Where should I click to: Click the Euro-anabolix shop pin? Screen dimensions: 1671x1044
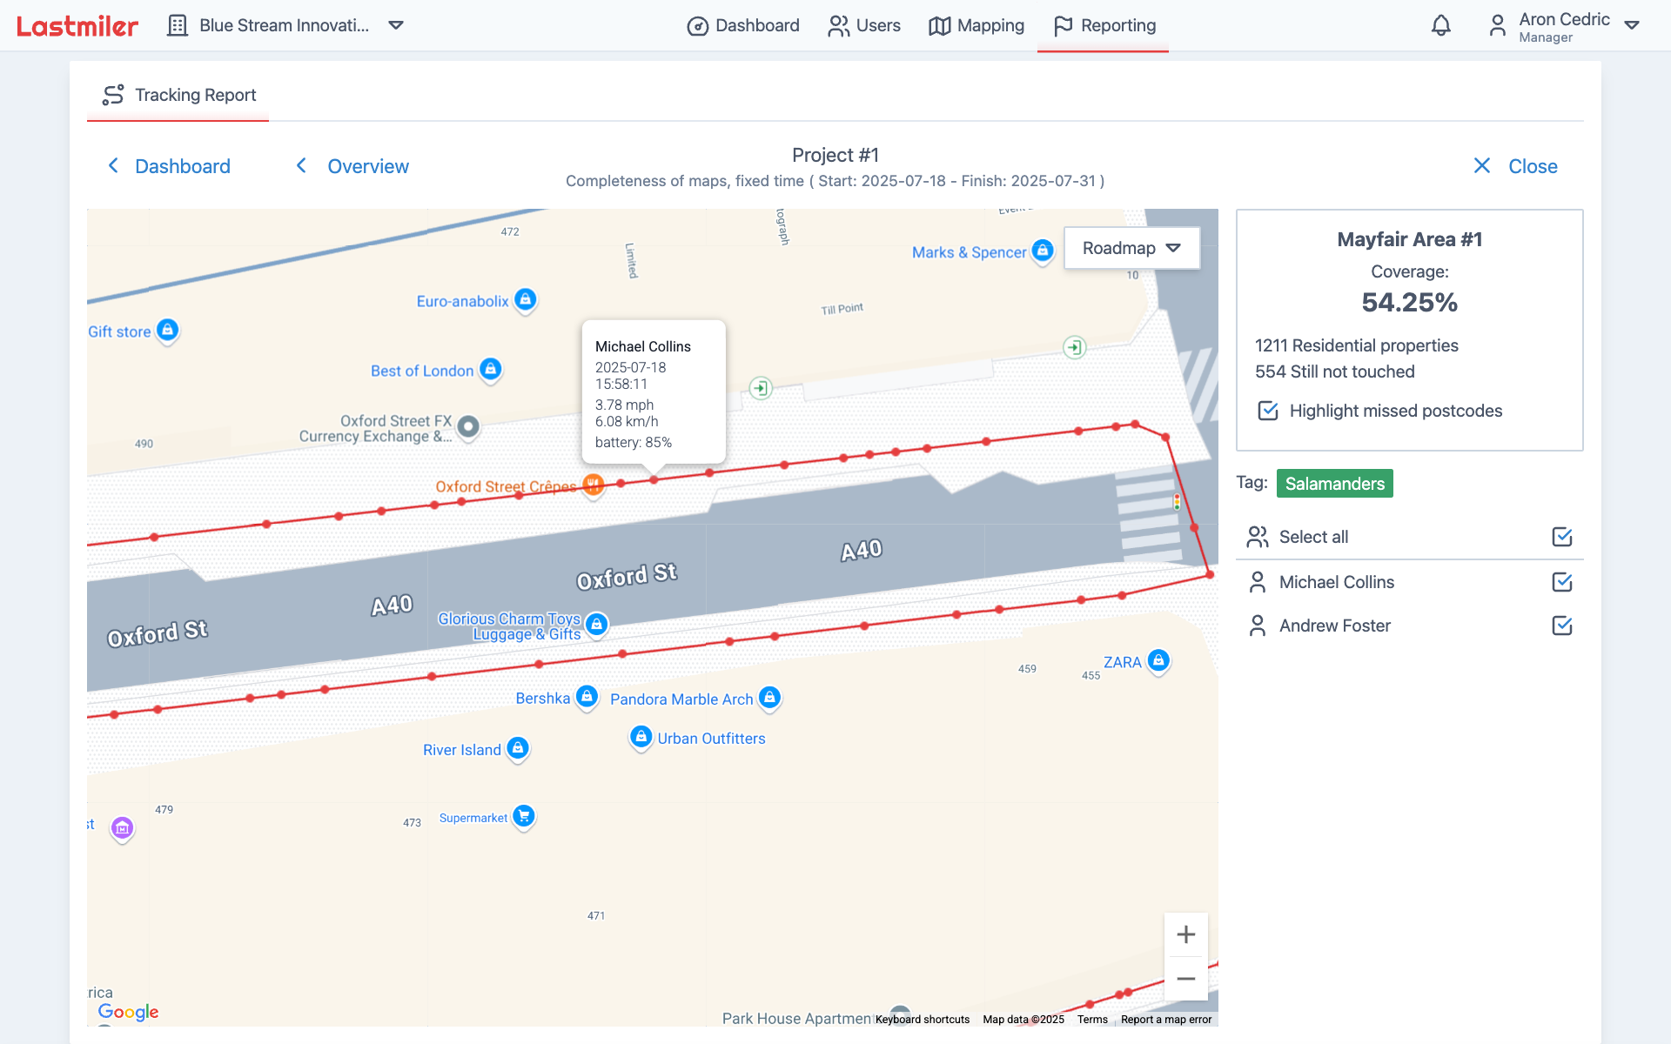click(x=525, y=300)
